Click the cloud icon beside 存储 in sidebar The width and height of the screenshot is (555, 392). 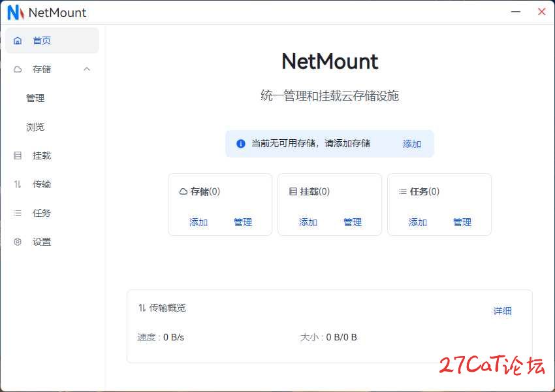tap(18, 69)
